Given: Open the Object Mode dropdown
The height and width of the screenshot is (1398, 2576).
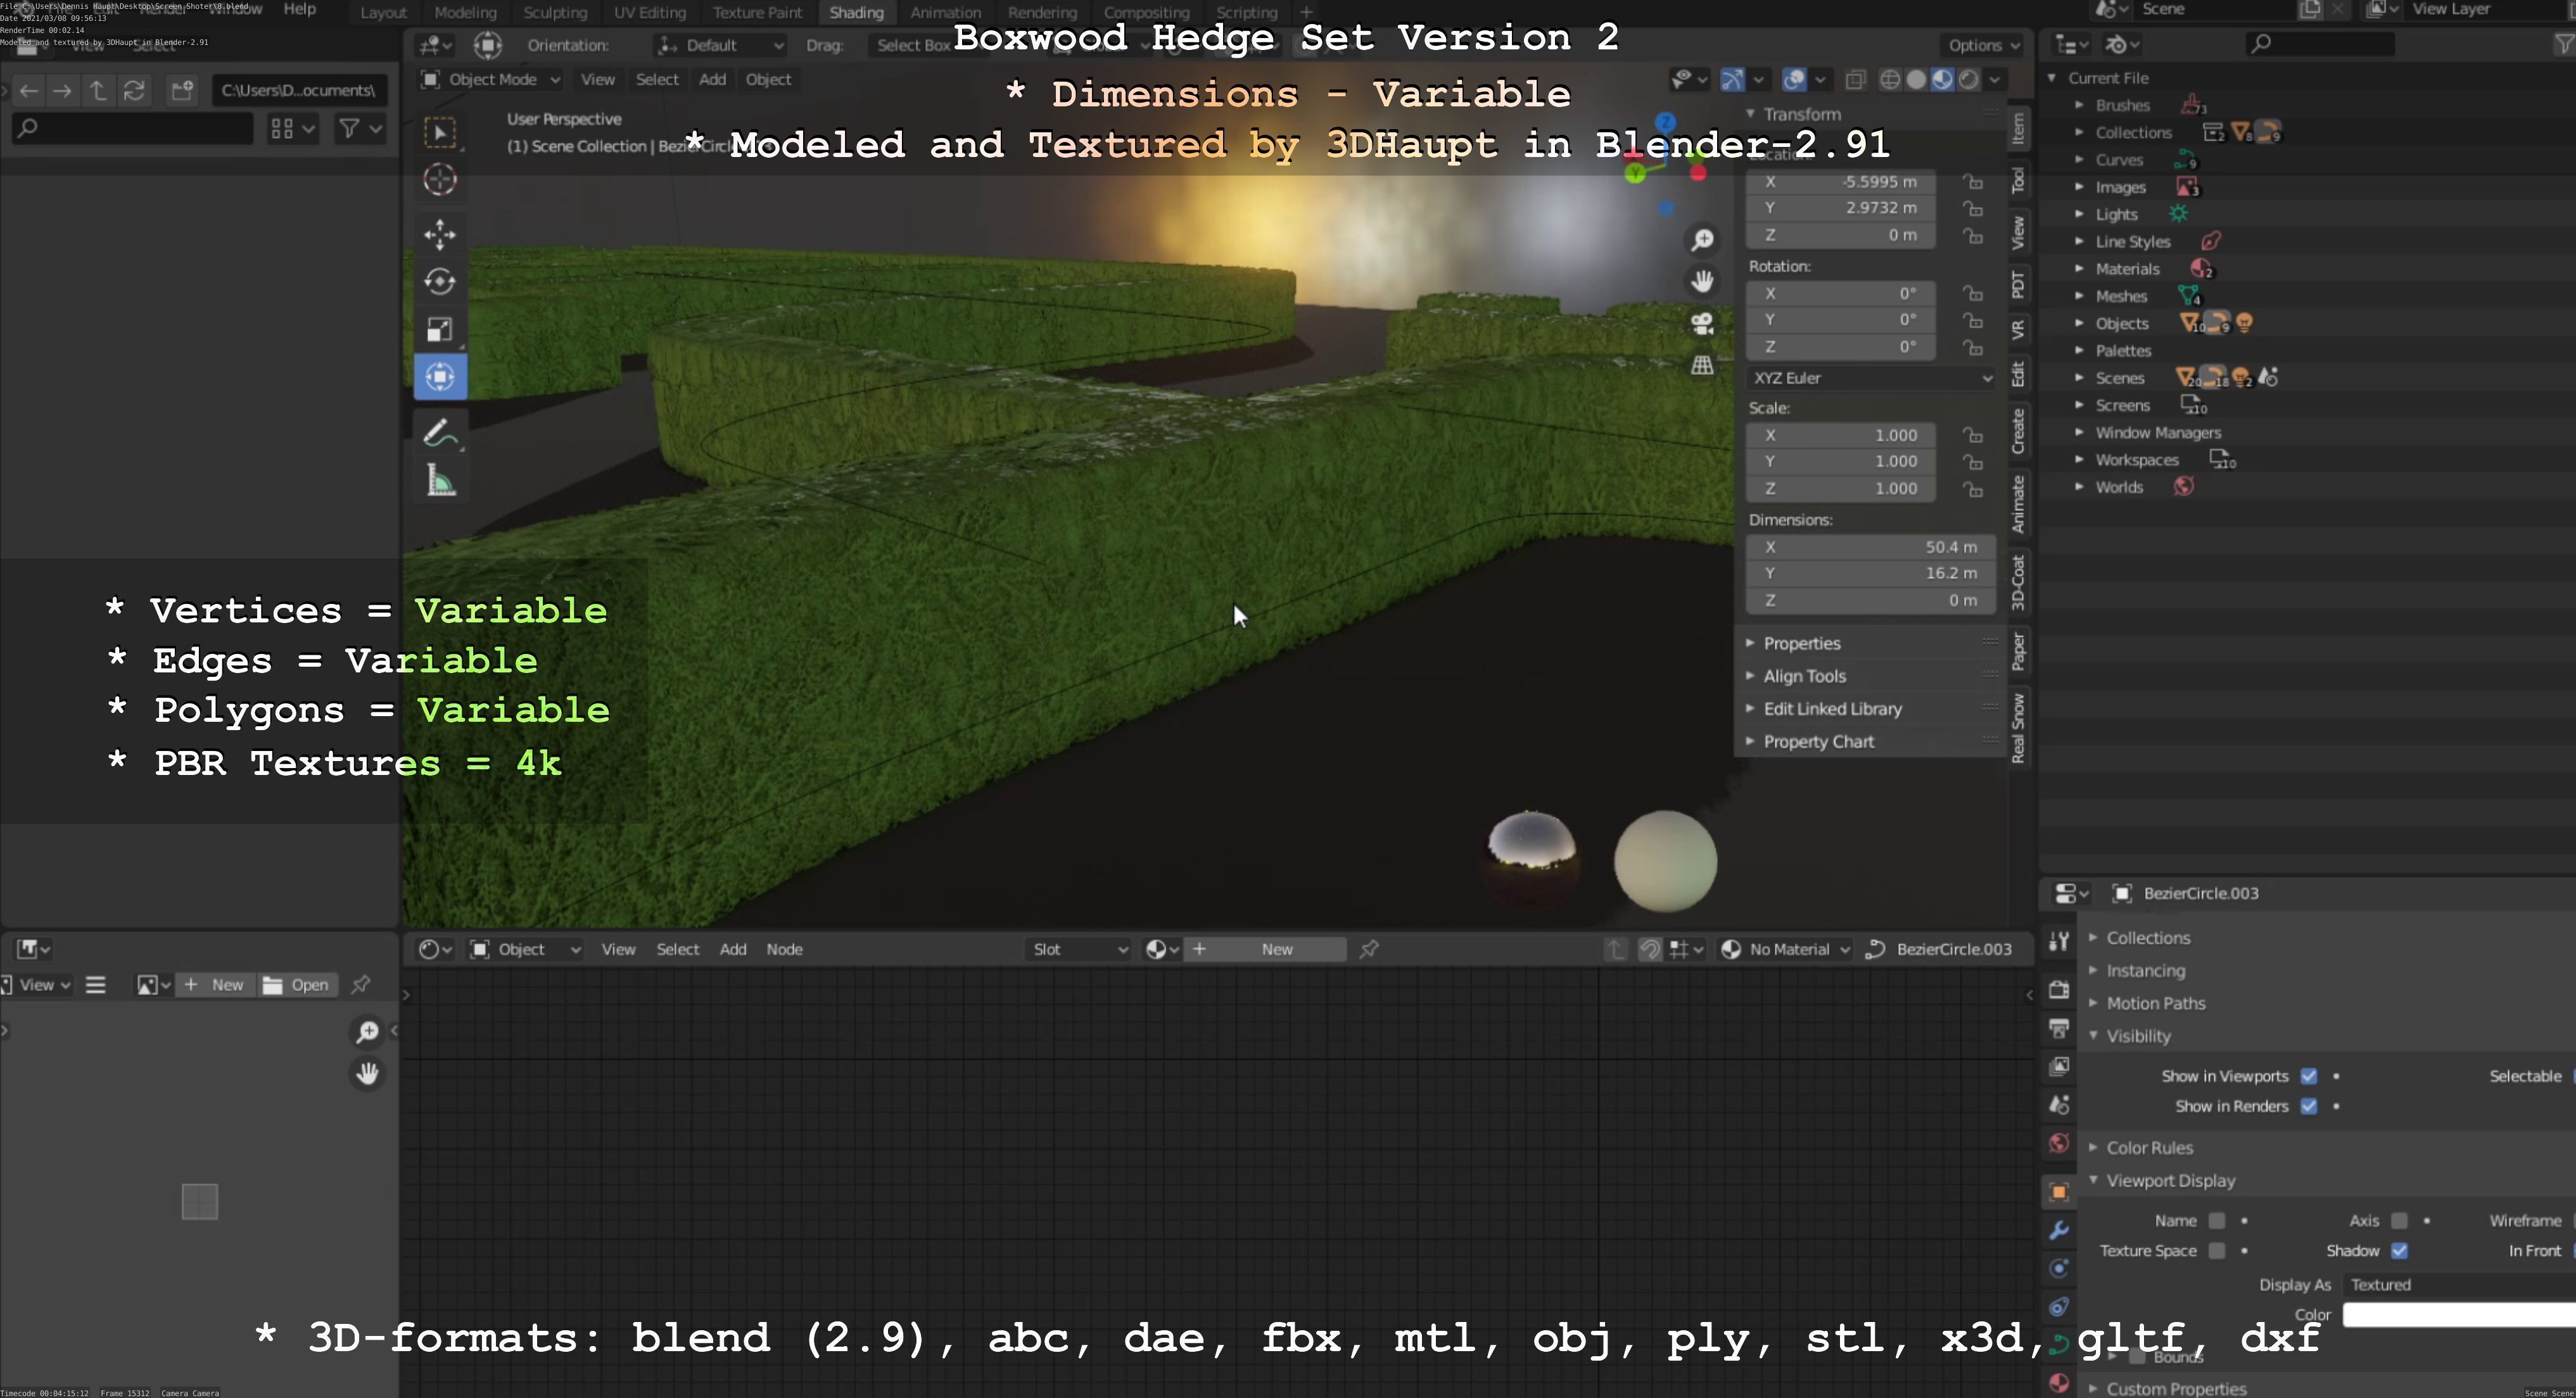Looking at the screenshot, I should pos(490,79).
